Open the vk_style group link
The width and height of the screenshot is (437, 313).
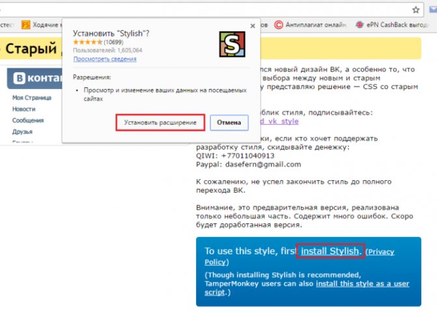pos(279,122)
